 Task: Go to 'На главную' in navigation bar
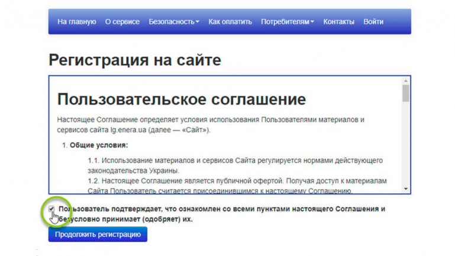76,22
